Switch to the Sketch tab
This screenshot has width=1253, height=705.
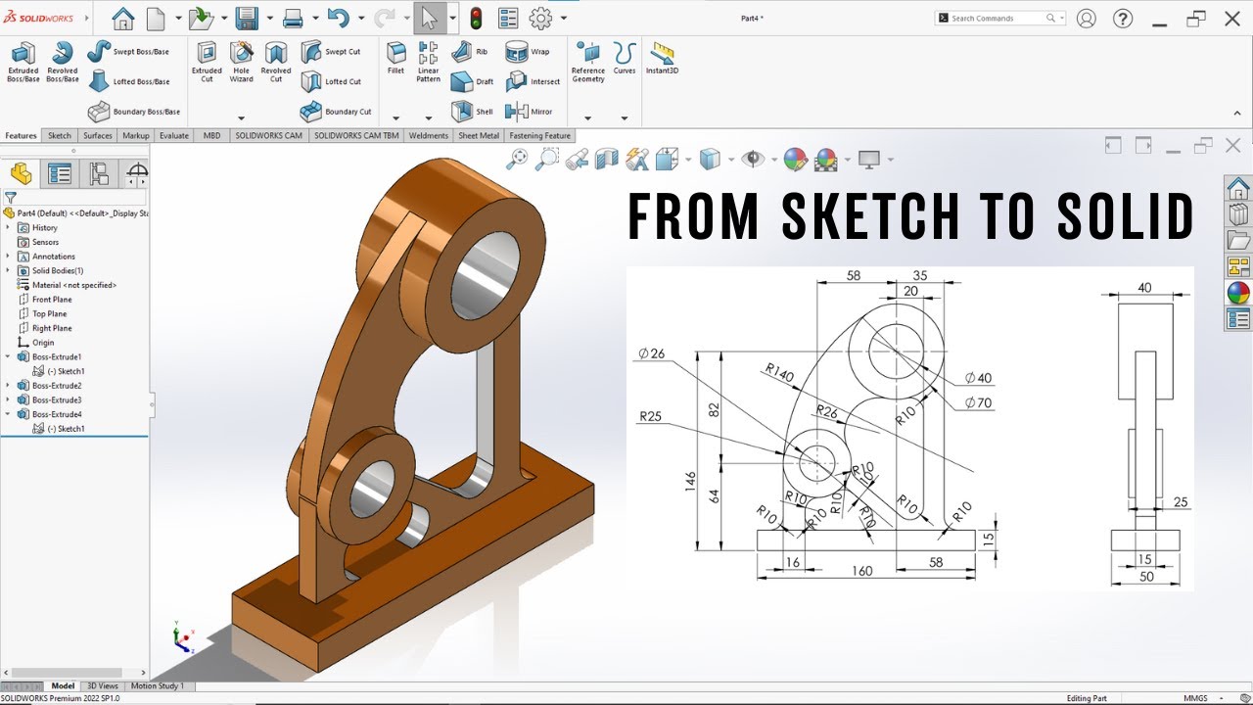pyautogui.click(x=60, y=136)
